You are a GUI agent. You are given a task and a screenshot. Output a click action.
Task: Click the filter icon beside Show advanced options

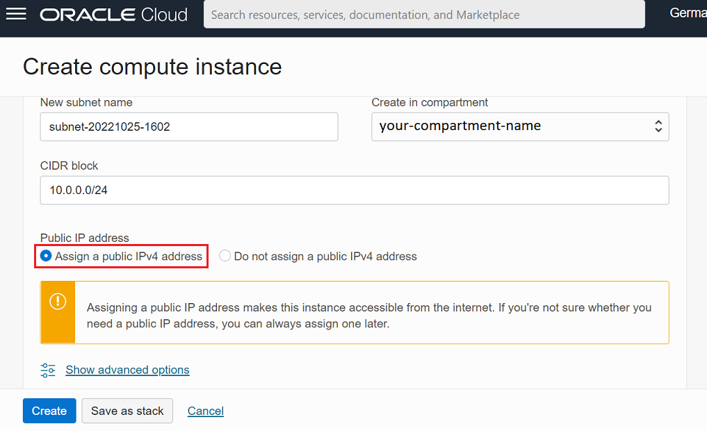click(x=47, y=370)
